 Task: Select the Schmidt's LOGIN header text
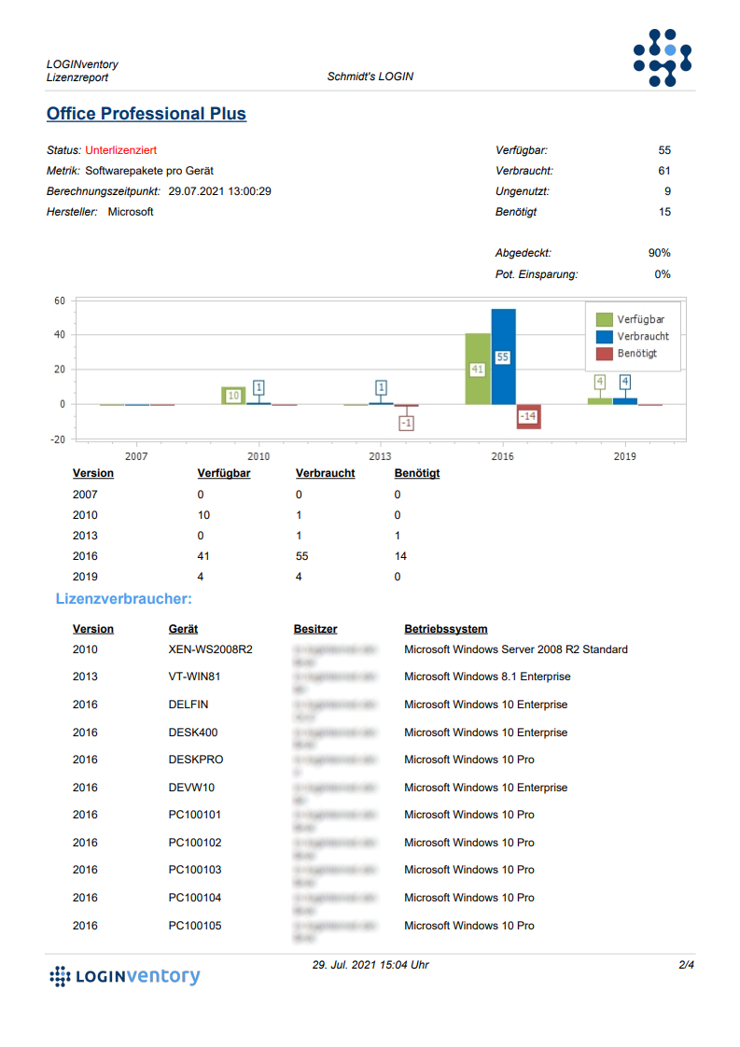[x=370, y=77]
